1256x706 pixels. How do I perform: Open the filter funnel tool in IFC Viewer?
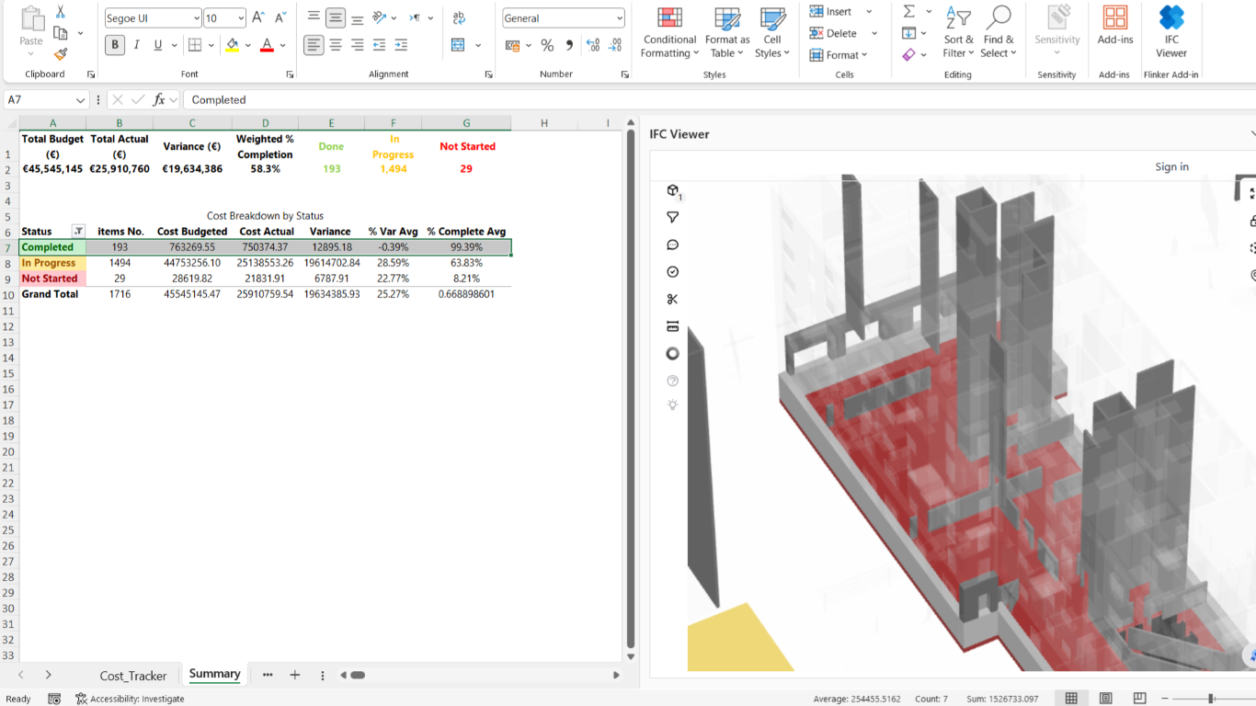tap(673, 218)
